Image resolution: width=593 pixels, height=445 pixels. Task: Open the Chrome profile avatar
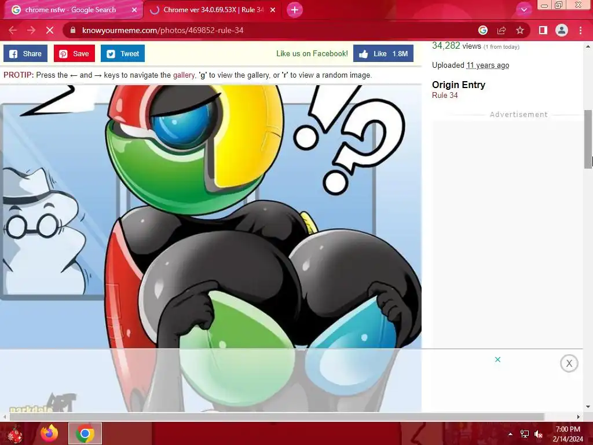point(562,30)
